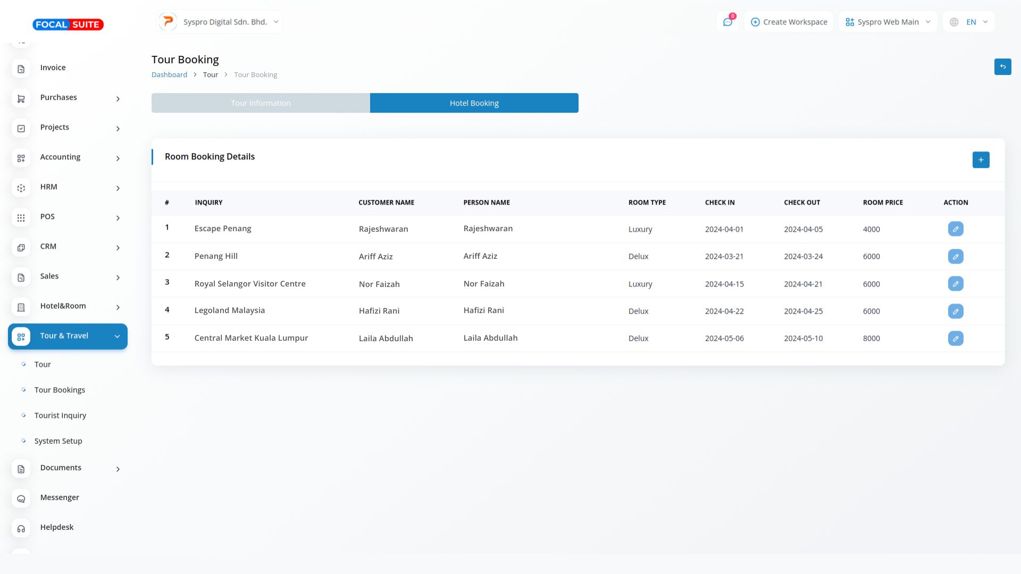Edit the Penang Hill booking row
Screen dimensions: 1021x574
tap(955, 257)
